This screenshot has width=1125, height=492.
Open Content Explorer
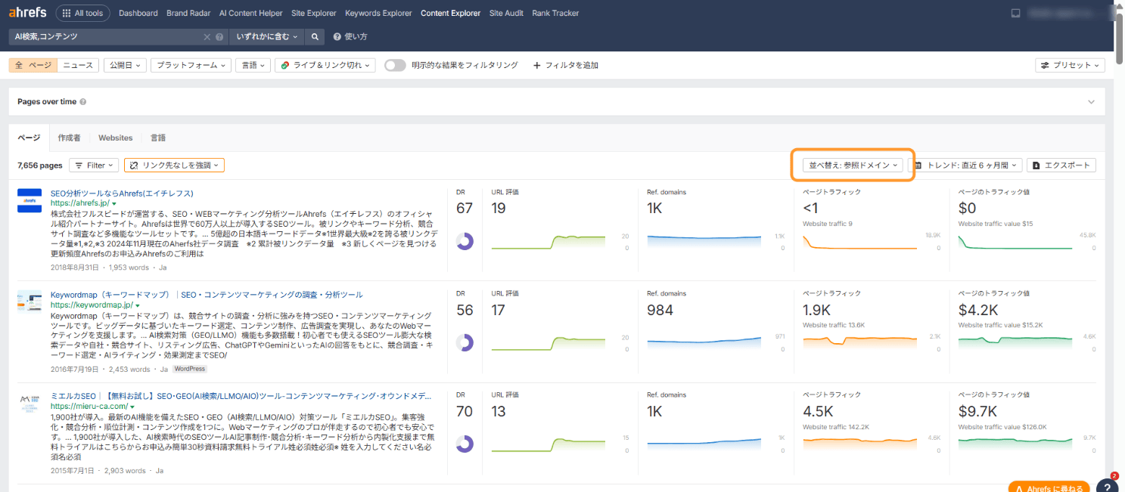click(x=450, y=13)
